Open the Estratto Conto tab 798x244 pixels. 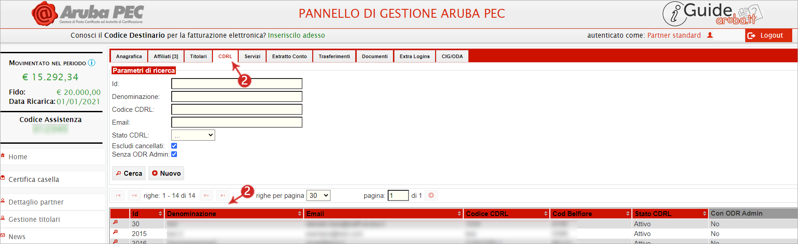290,56
